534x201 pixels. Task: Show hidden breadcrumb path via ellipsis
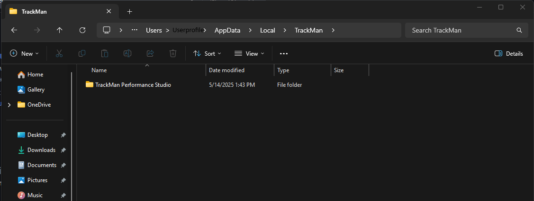(x=135, y=30)
